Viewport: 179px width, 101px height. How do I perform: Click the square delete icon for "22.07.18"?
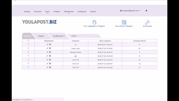coord(50,60)
